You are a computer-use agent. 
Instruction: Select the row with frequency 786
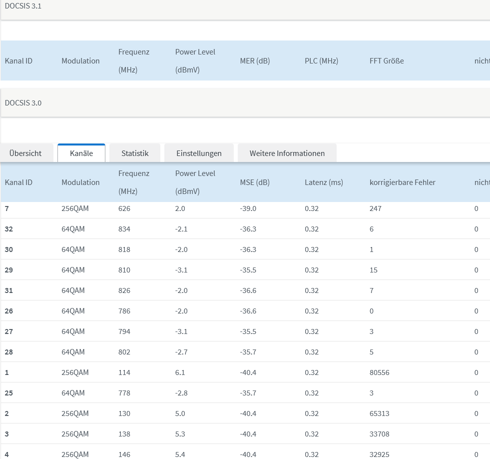click(124, 311)
